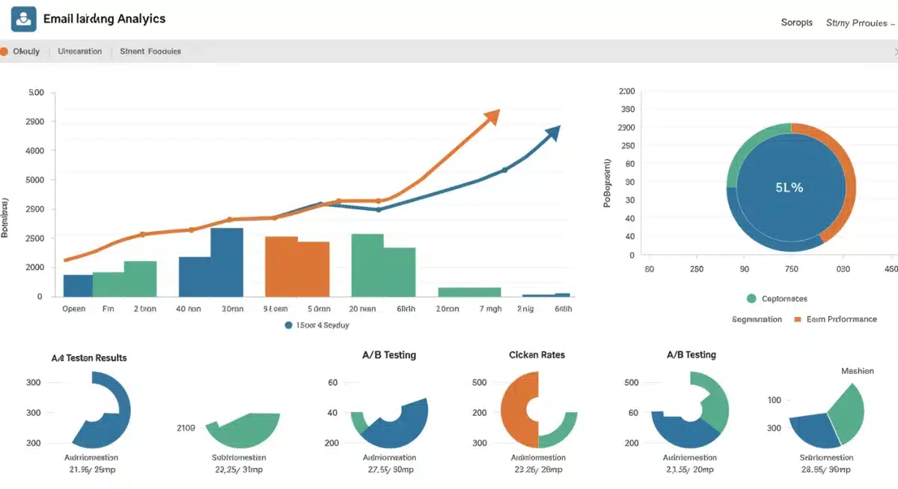Click the Audriomestion 27.5% link under A/B Testing
Screen dimensions: 898x489
click(389, 464)
